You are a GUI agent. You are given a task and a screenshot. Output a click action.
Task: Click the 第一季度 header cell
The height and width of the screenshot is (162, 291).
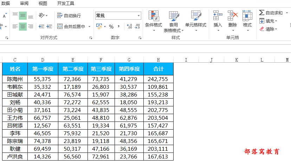43,69
